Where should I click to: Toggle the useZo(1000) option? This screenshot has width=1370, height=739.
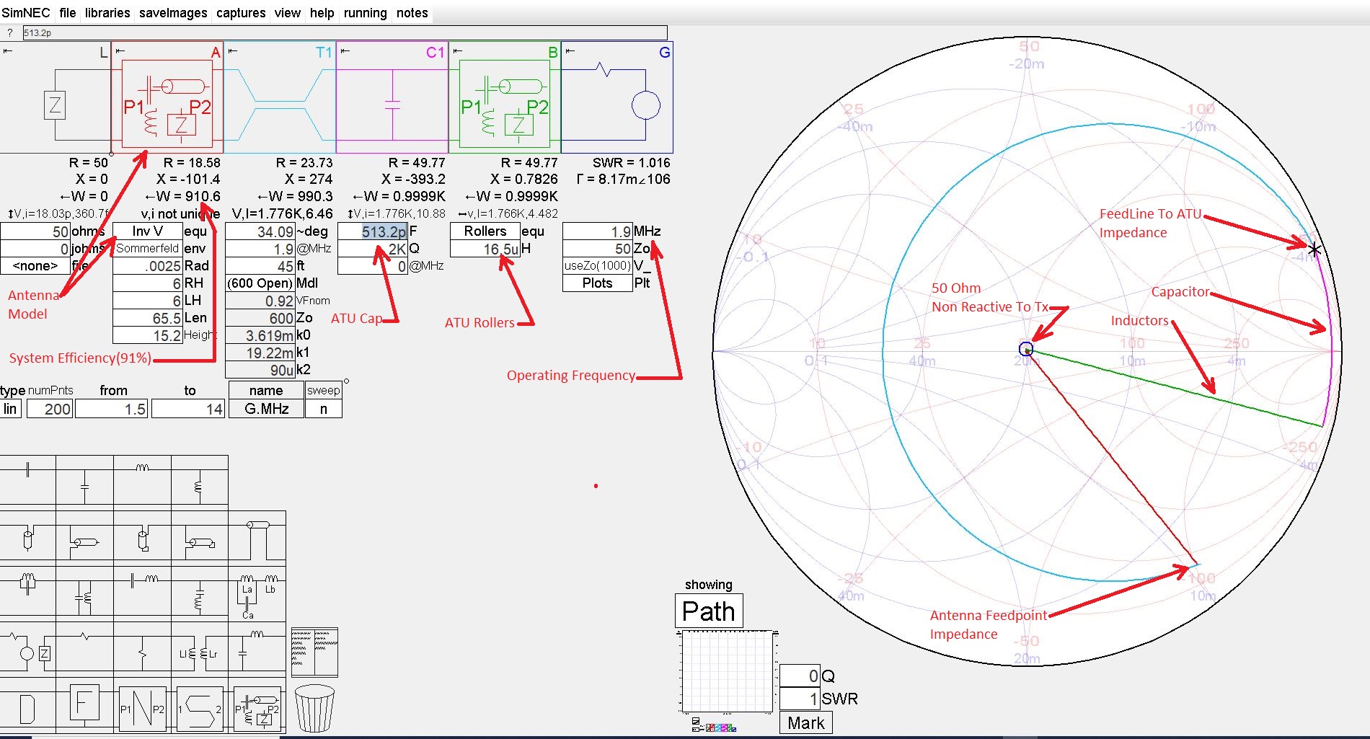tap(597, 265)
